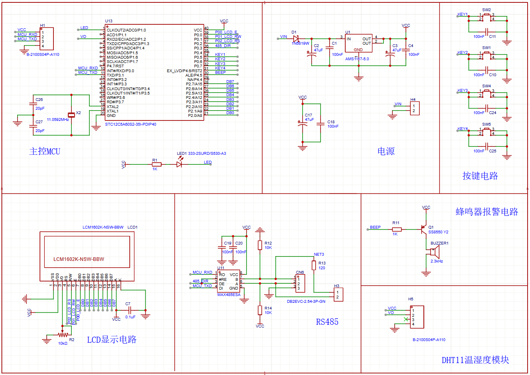Select the D1 1N5819W diode symbol

pos(296,39)
